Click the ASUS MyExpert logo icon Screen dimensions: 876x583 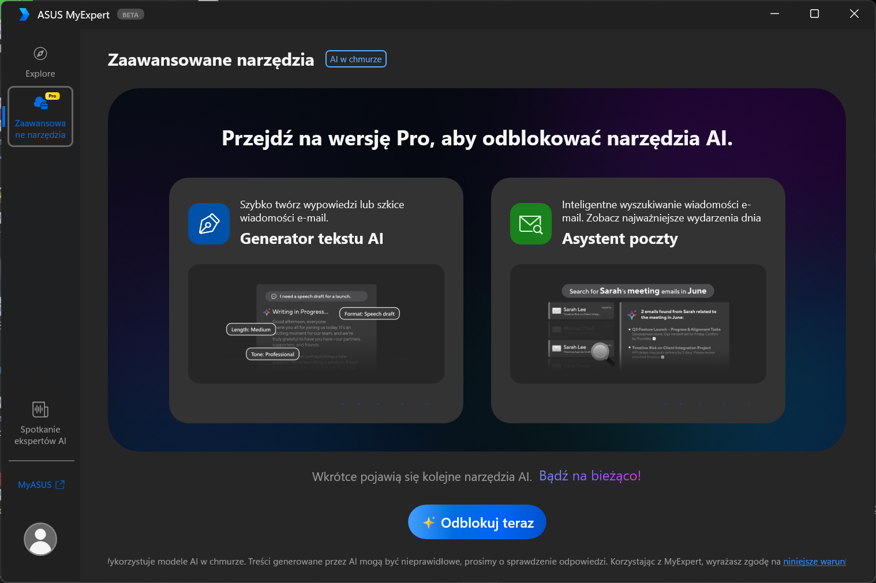click(24, 14)
